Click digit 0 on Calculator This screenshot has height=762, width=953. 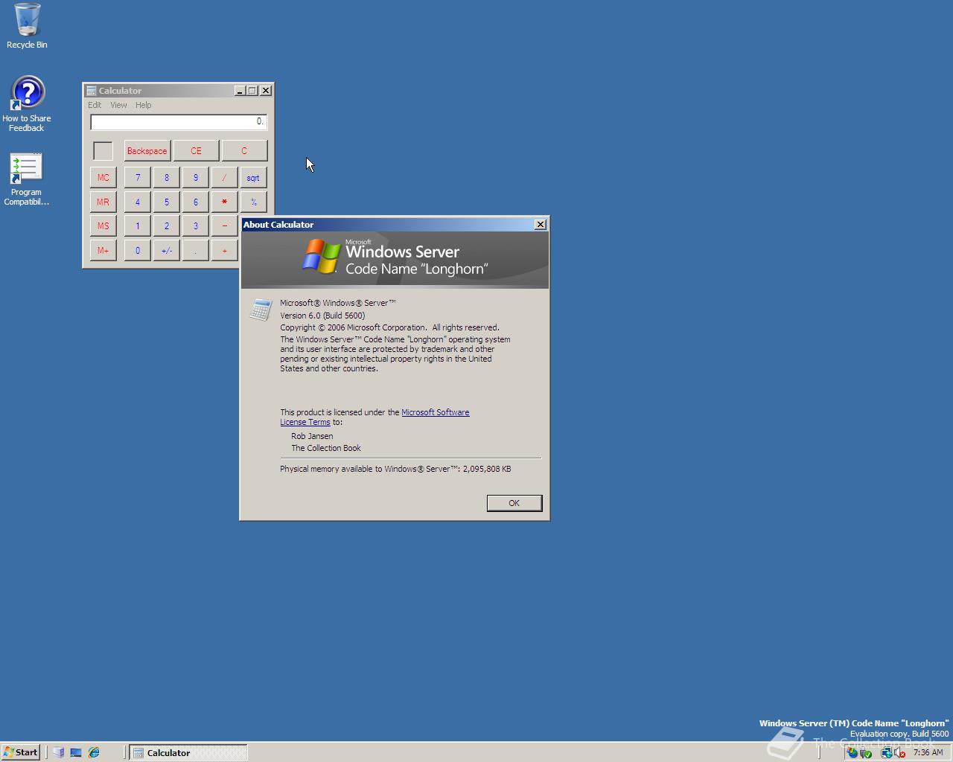pyautogui.click(x=137, y=250)
